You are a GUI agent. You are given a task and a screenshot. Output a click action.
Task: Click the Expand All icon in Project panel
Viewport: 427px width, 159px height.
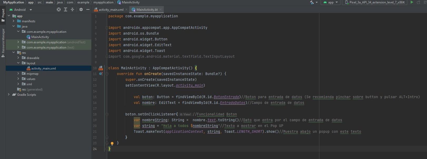coord(66,9)
